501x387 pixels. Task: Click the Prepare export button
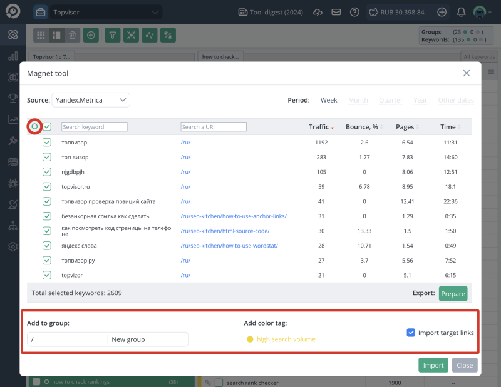[x=453, y=293]
